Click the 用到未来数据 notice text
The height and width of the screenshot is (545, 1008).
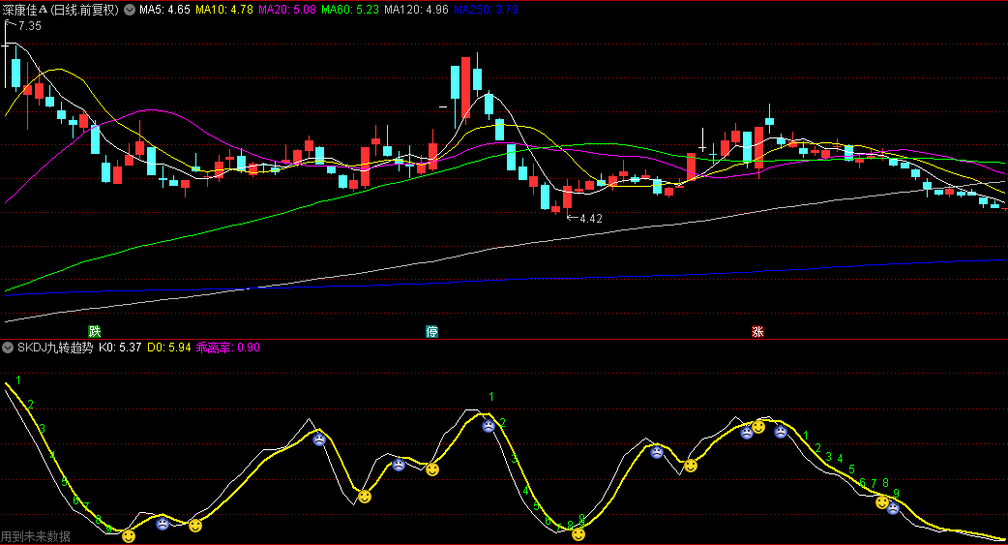(36, 536)
